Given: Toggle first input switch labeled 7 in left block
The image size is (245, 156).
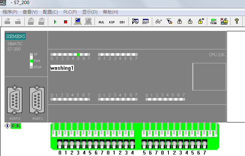Looking at the screenshot, I should 102,144.
